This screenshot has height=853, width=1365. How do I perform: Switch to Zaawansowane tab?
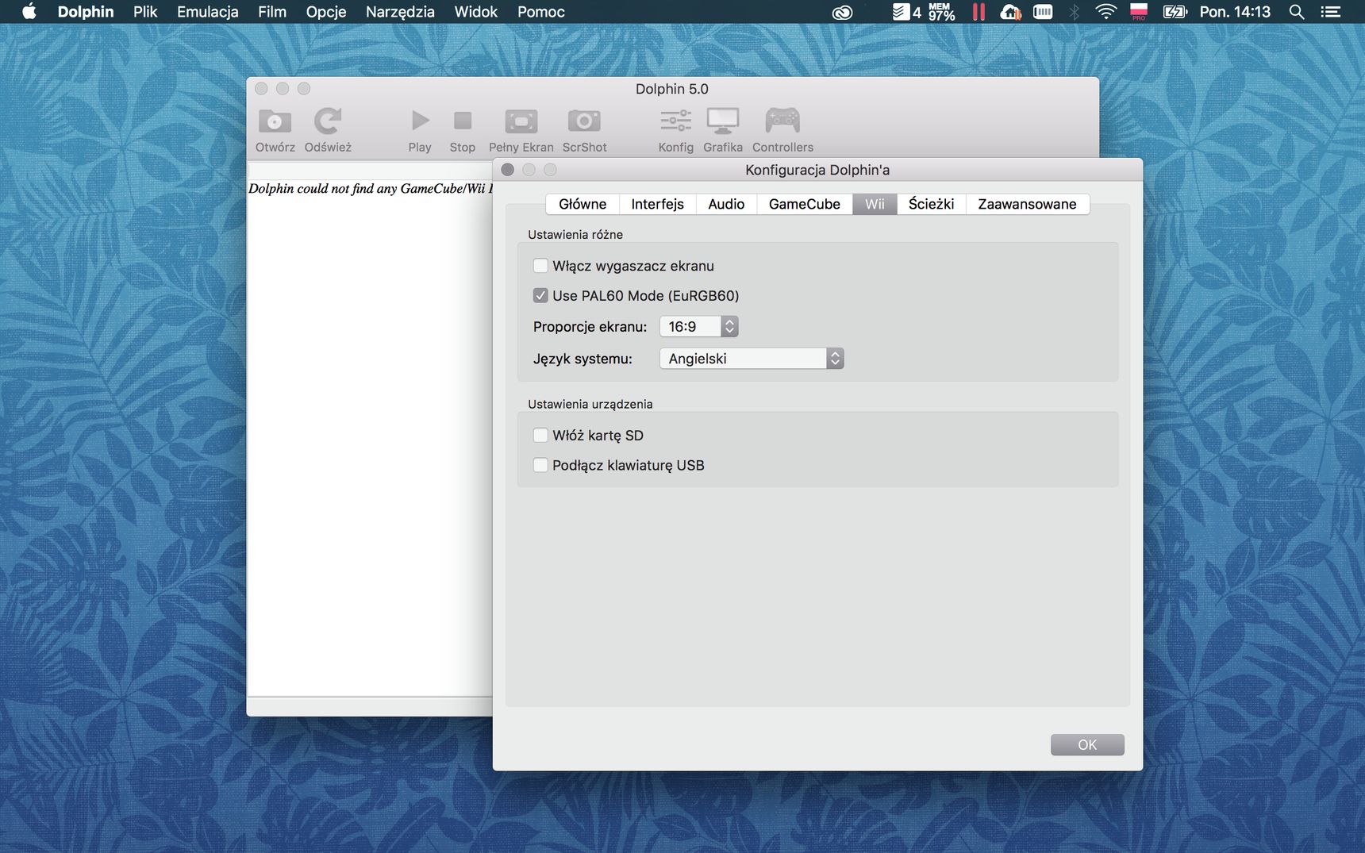pos(1027,204)
